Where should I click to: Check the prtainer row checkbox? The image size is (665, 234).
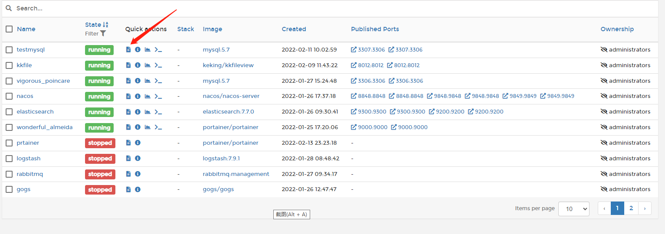click(9, 143)
